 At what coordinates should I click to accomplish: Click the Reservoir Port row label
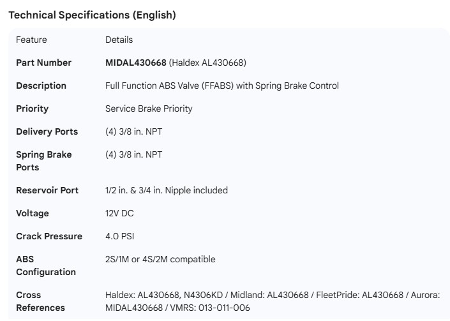click(x=47, y=190)
